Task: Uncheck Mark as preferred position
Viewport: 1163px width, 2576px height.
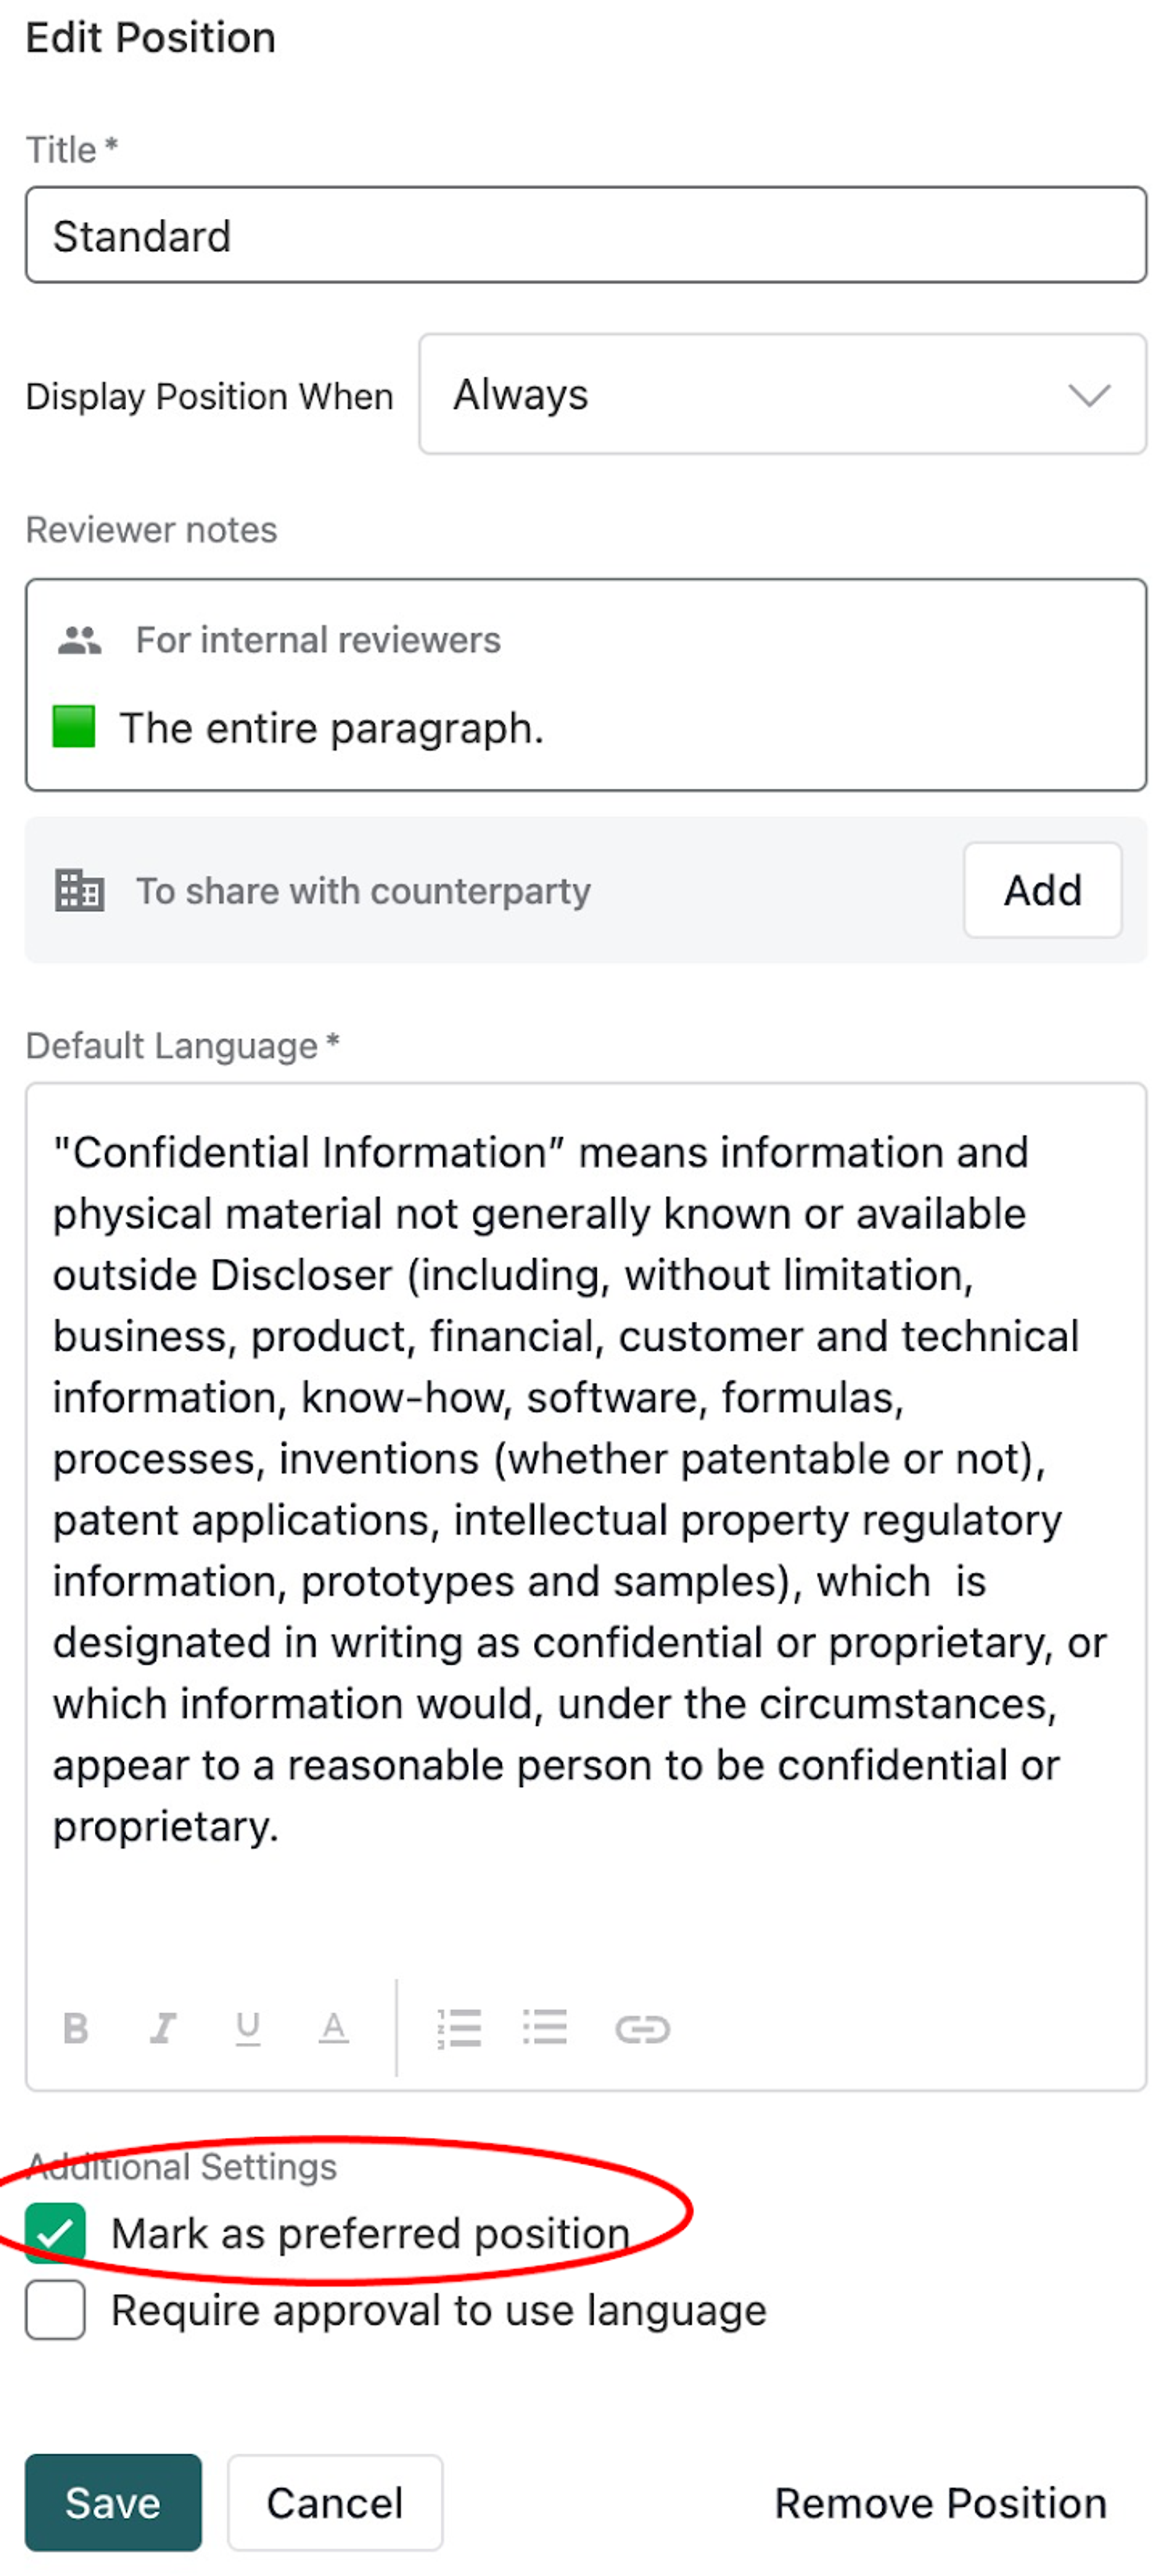Action: (55, 2233)
